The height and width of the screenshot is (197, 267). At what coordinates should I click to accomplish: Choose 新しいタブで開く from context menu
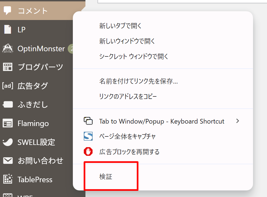click(x=120, y=26)
